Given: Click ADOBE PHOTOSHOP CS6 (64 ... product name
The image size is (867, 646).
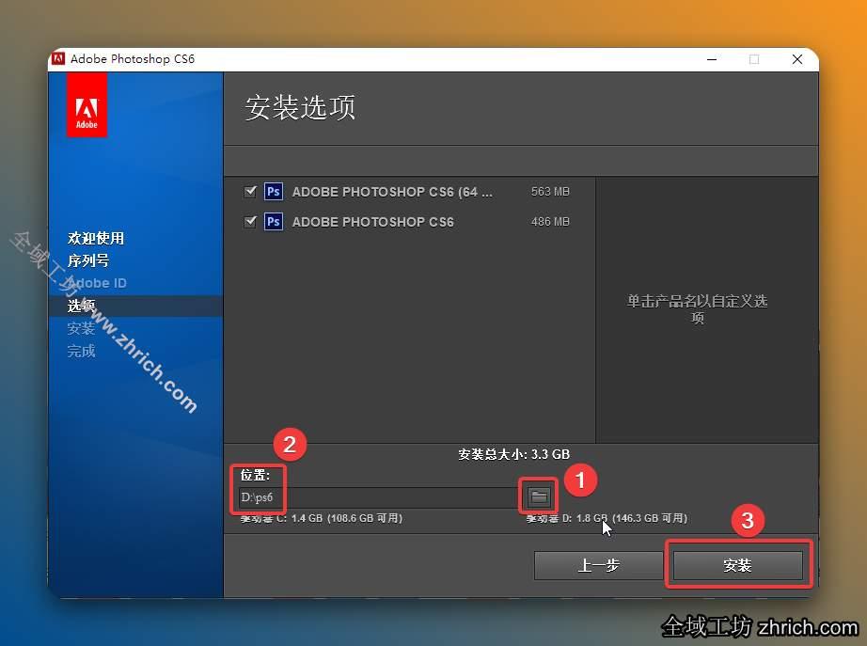Looking at the screenshot, I should click(x=392, y=192).
